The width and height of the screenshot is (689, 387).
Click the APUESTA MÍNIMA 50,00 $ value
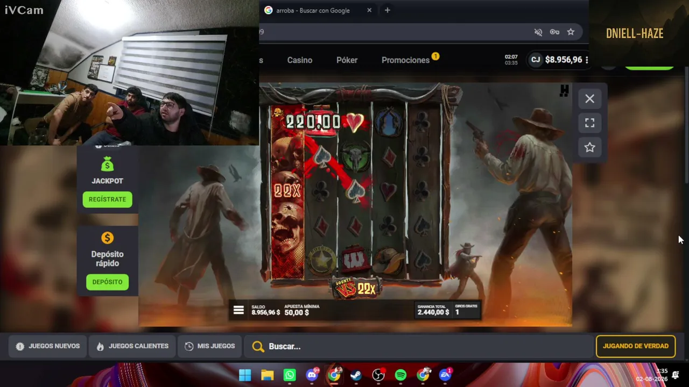[x=297, y=312]
